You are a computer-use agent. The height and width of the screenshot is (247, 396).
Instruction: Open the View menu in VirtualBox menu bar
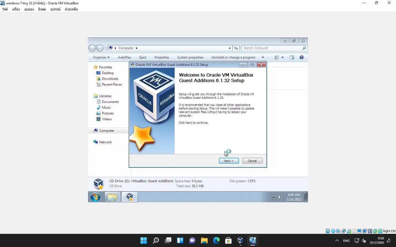[29, 9]
